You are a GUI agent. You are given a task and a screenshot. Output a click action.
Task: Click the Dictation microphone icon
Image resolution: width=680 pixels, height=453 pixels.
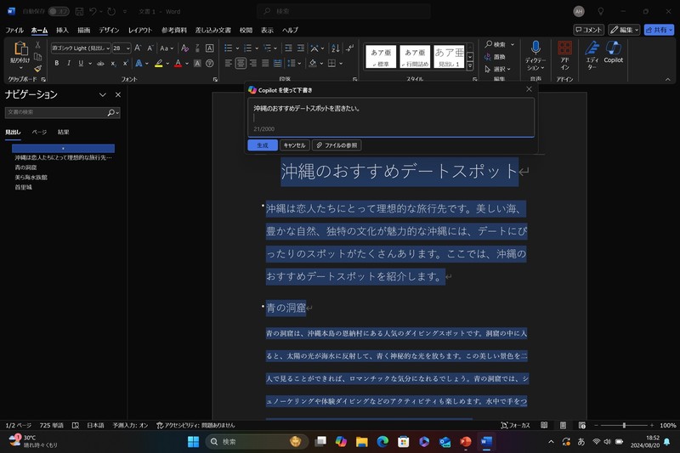pyautogui.click(x=535, y=48)
